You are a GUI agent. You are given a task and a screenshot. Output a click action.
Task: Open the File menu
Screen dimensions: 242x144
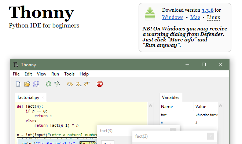tap(16, 74)
